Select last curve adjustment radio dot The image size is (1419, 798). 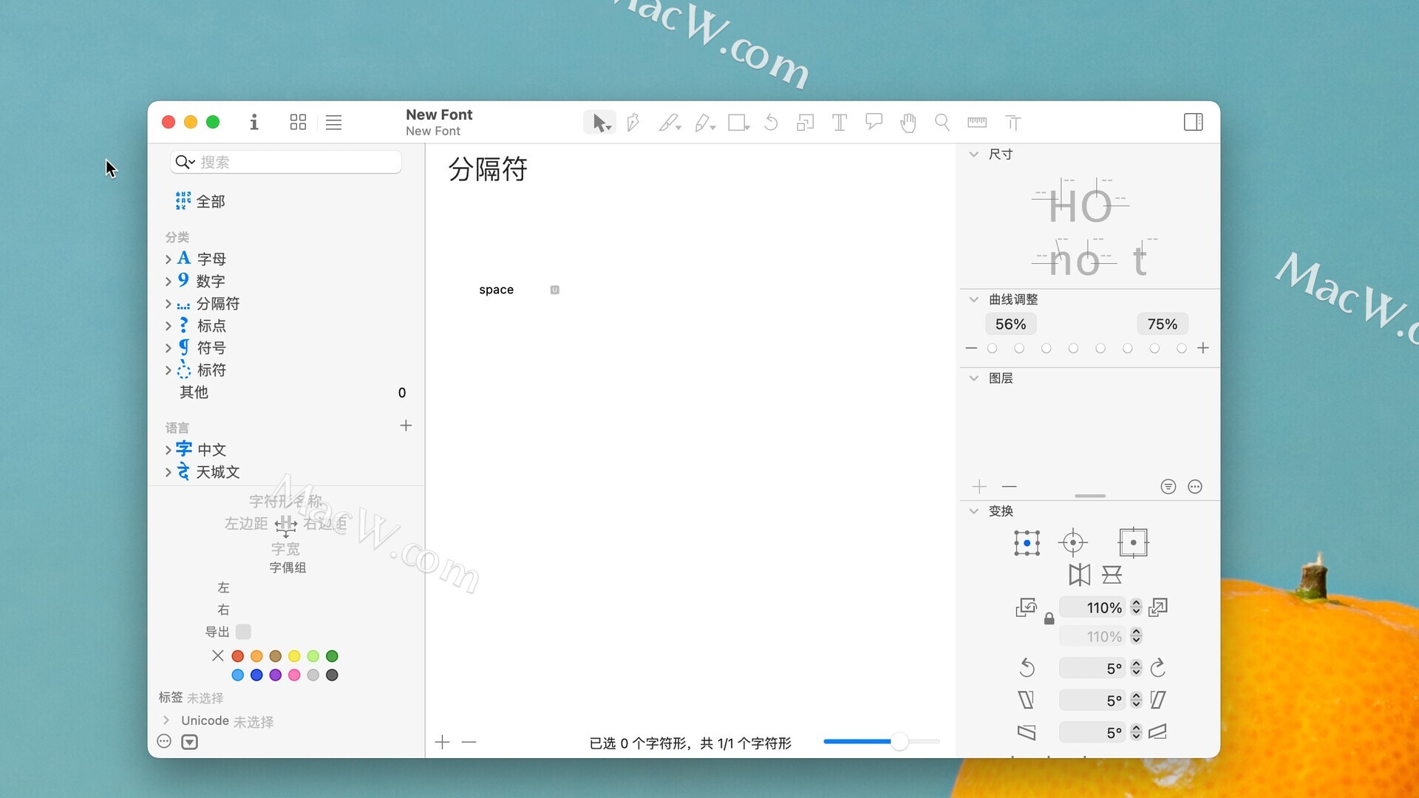tap(1181, 348)
